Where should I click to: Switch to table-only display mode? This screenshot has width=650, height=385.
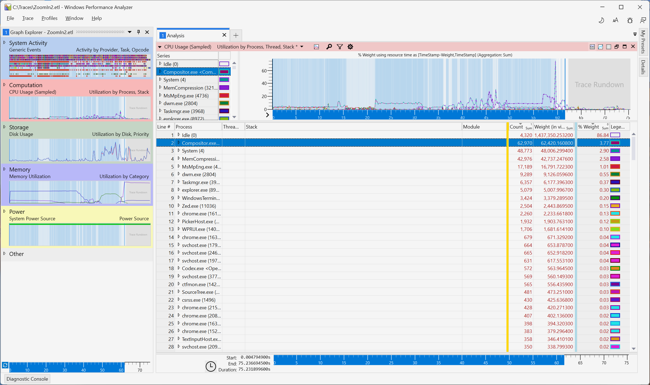(609, 47)
